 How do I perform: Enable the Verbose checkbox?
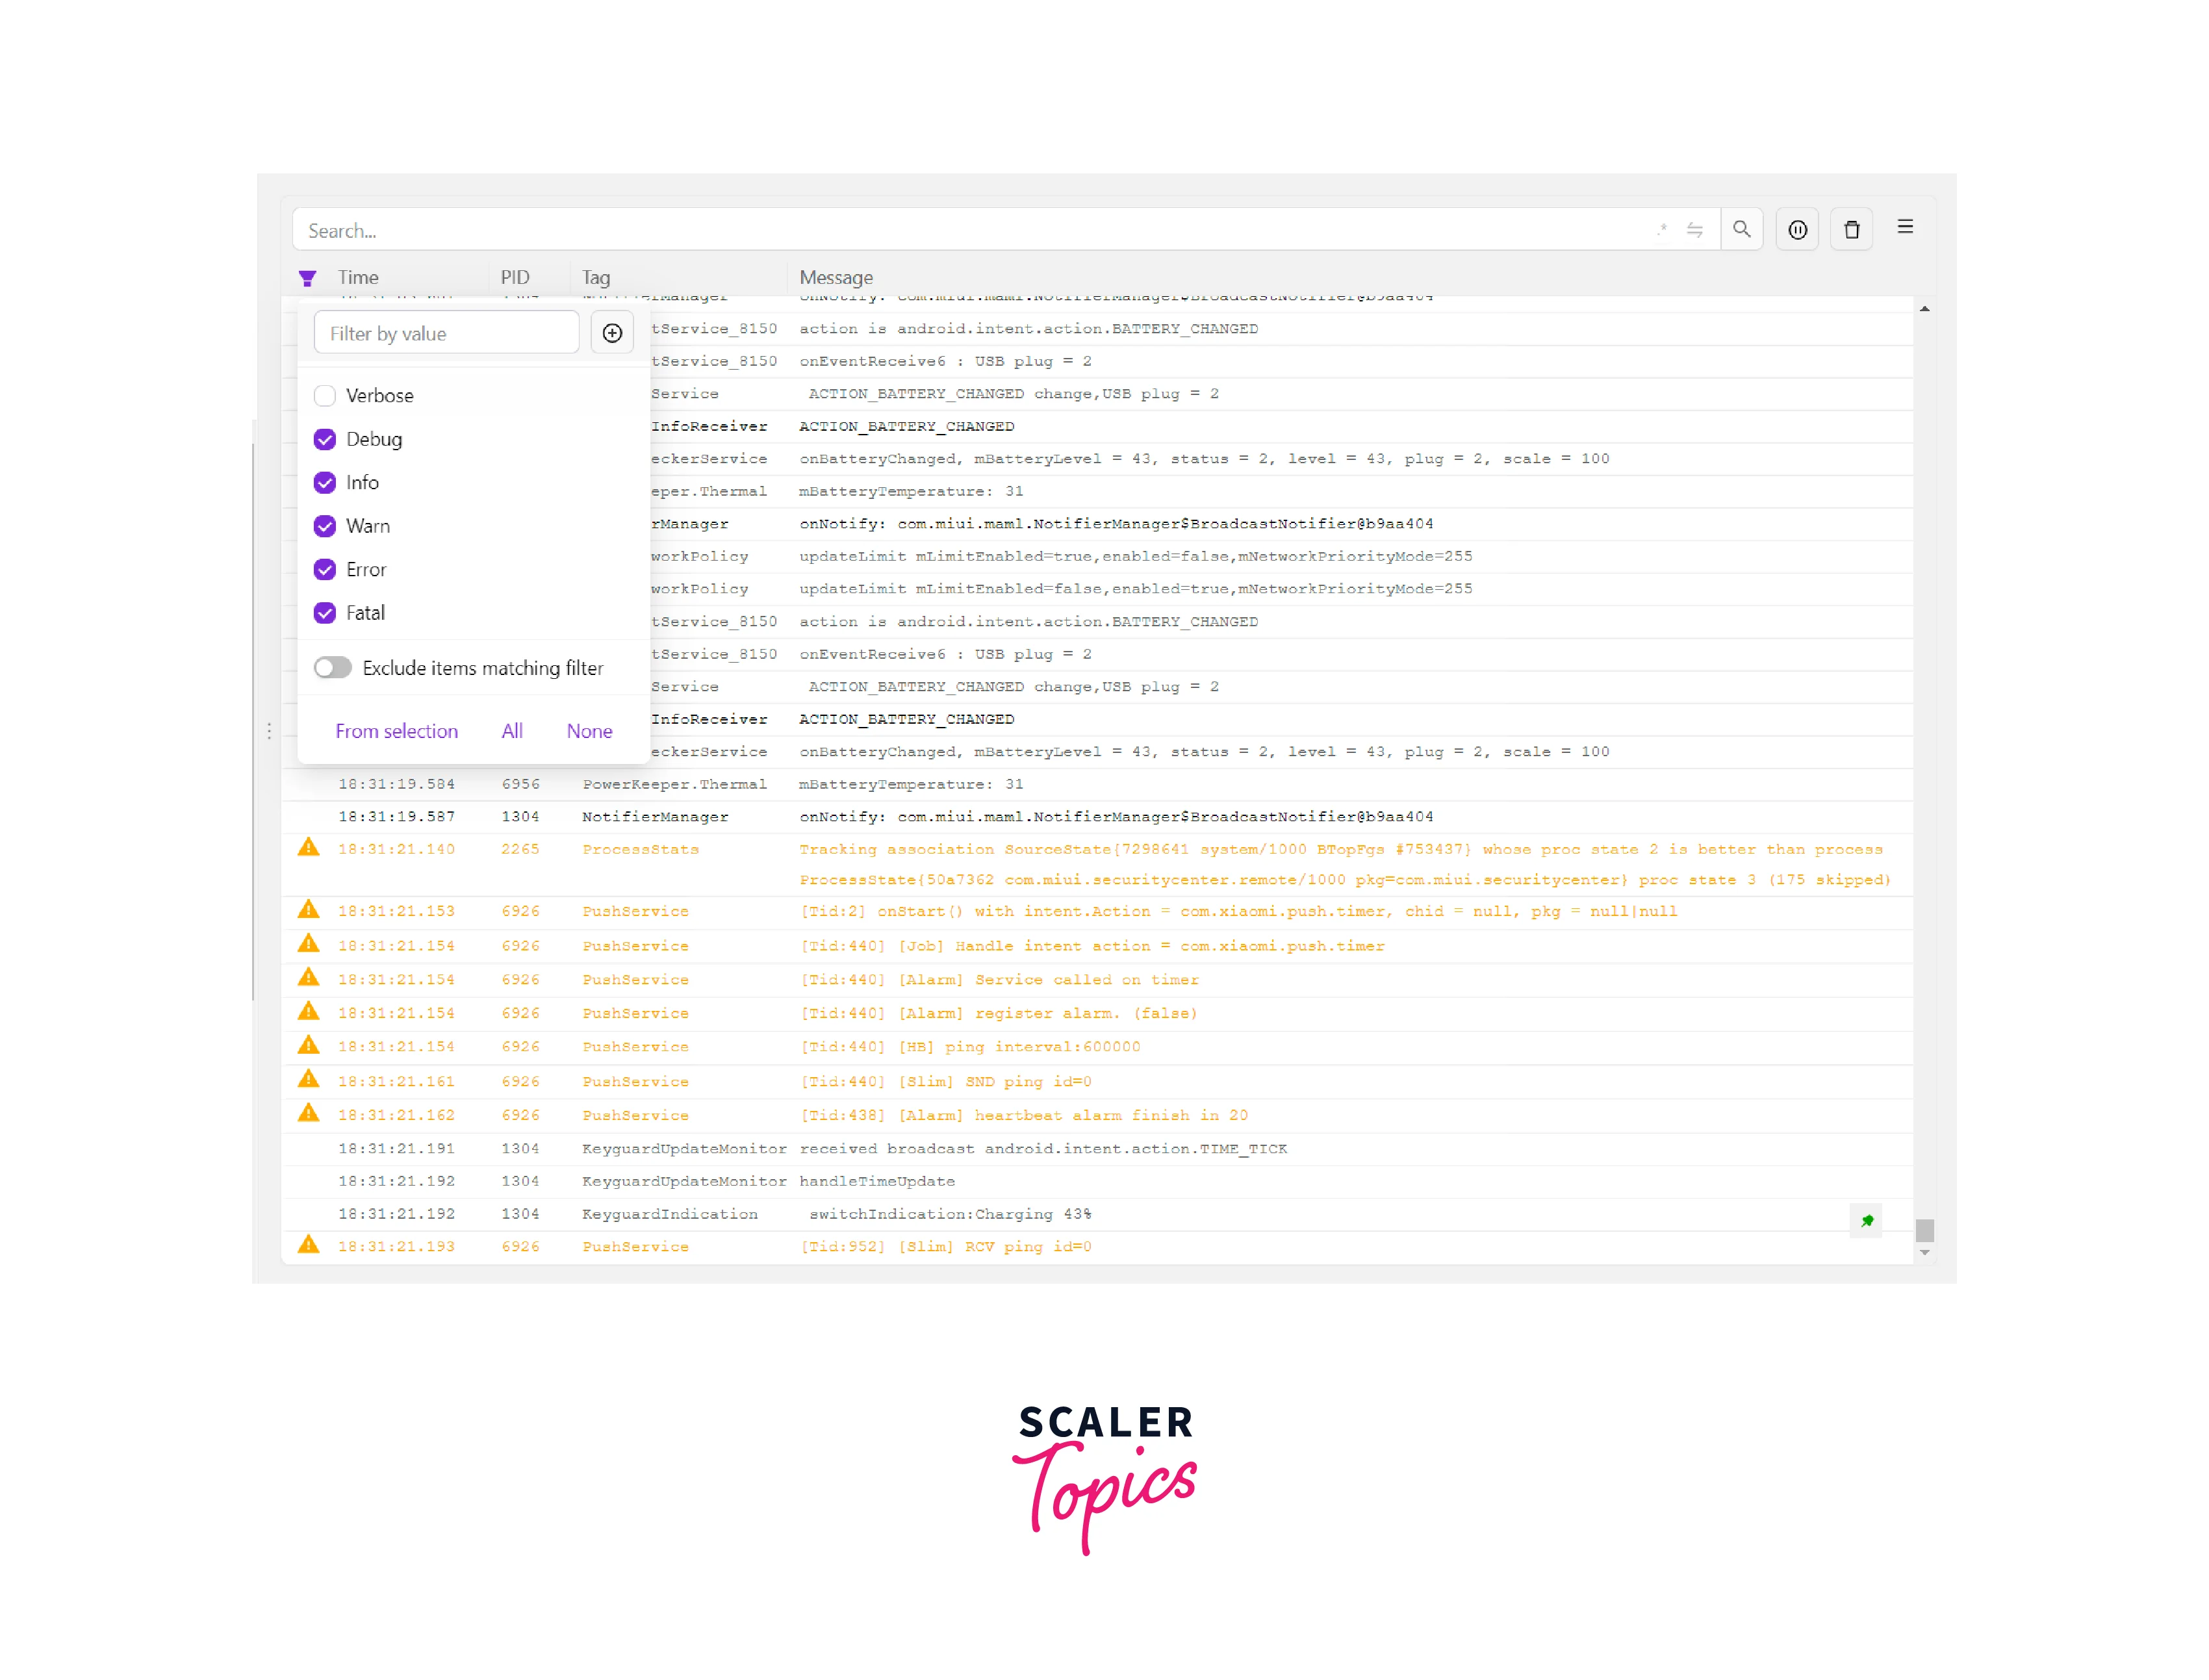coord(325,396)
